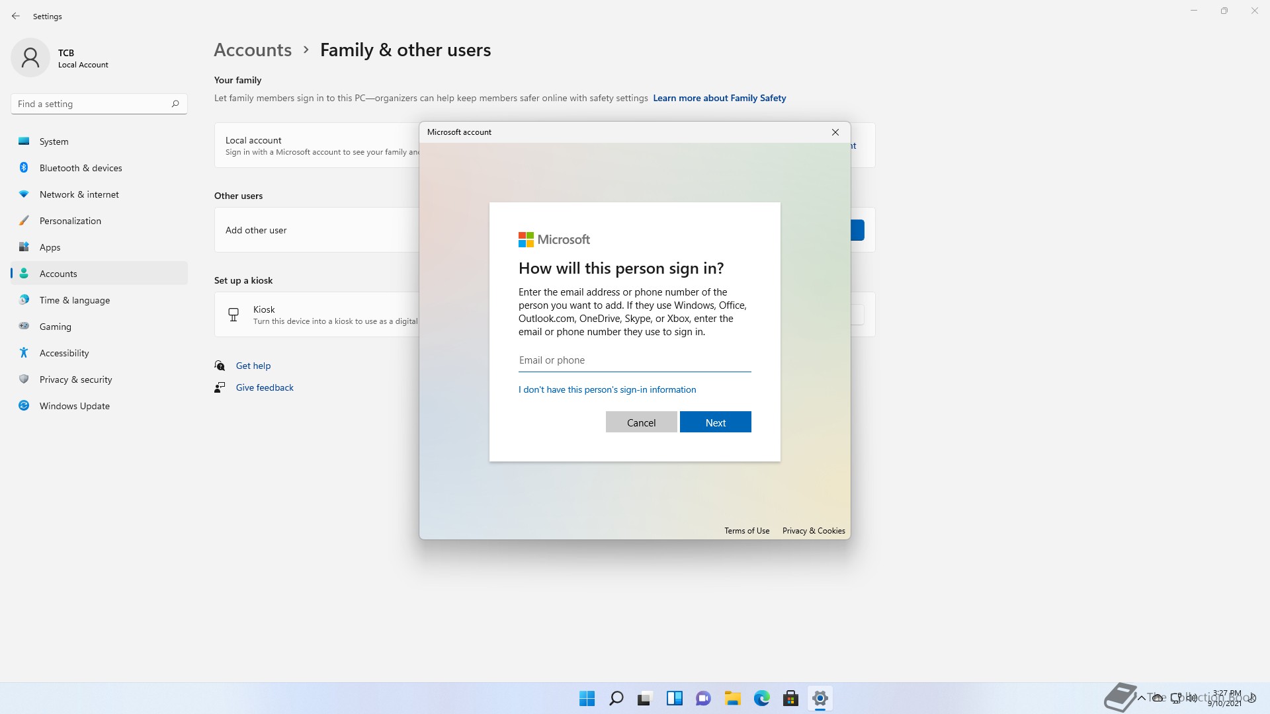The height and width of the screenshot is (714, 1270).
Task: Click the Email or phone field
Action: 635,360
